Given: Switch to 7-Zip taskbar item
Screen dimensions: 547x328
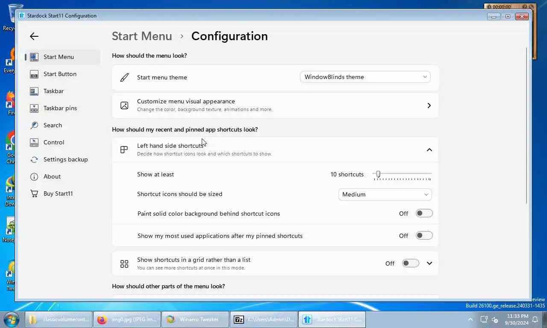Looking at the screenshot, I should [264, 319].
